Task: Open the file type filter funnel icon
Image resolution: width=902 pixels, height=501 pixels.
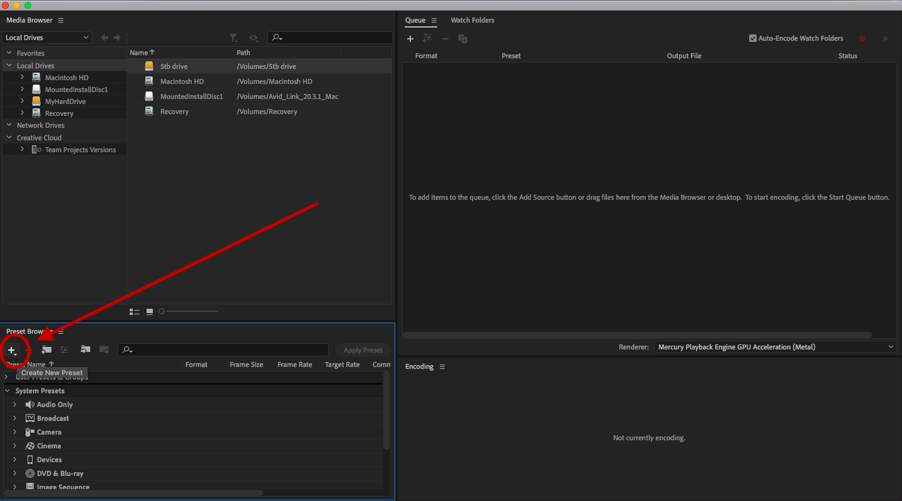Action: (234, 38)
